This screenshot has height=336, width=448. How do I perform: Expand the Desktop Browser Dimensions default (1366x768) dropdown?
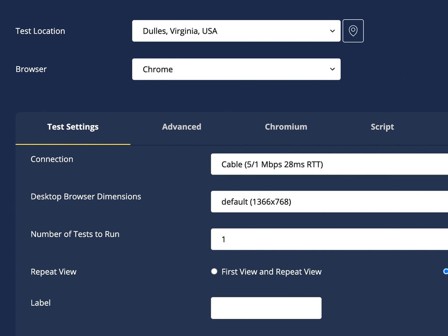tap(329, 202)
